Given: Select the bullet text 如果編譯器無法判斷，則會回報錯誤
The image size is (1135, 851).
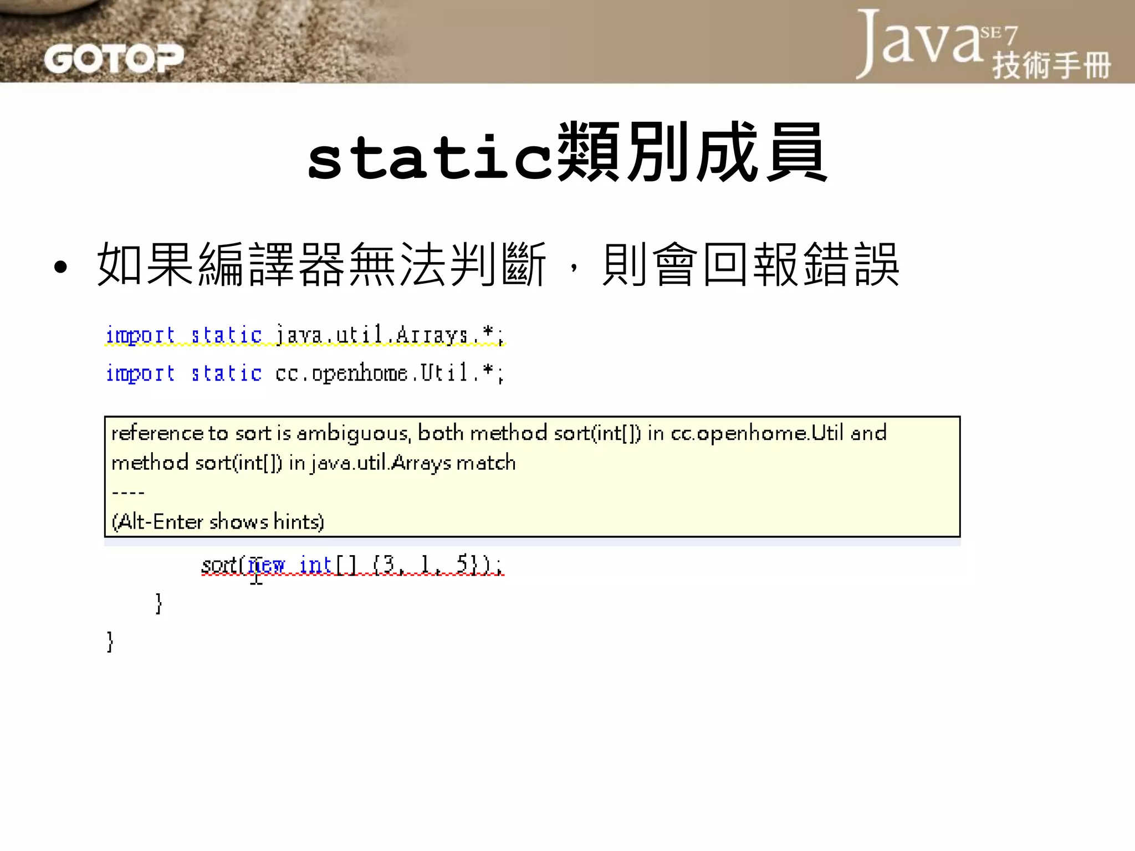Looking at the screenshot, I should (x=498, y=265).
